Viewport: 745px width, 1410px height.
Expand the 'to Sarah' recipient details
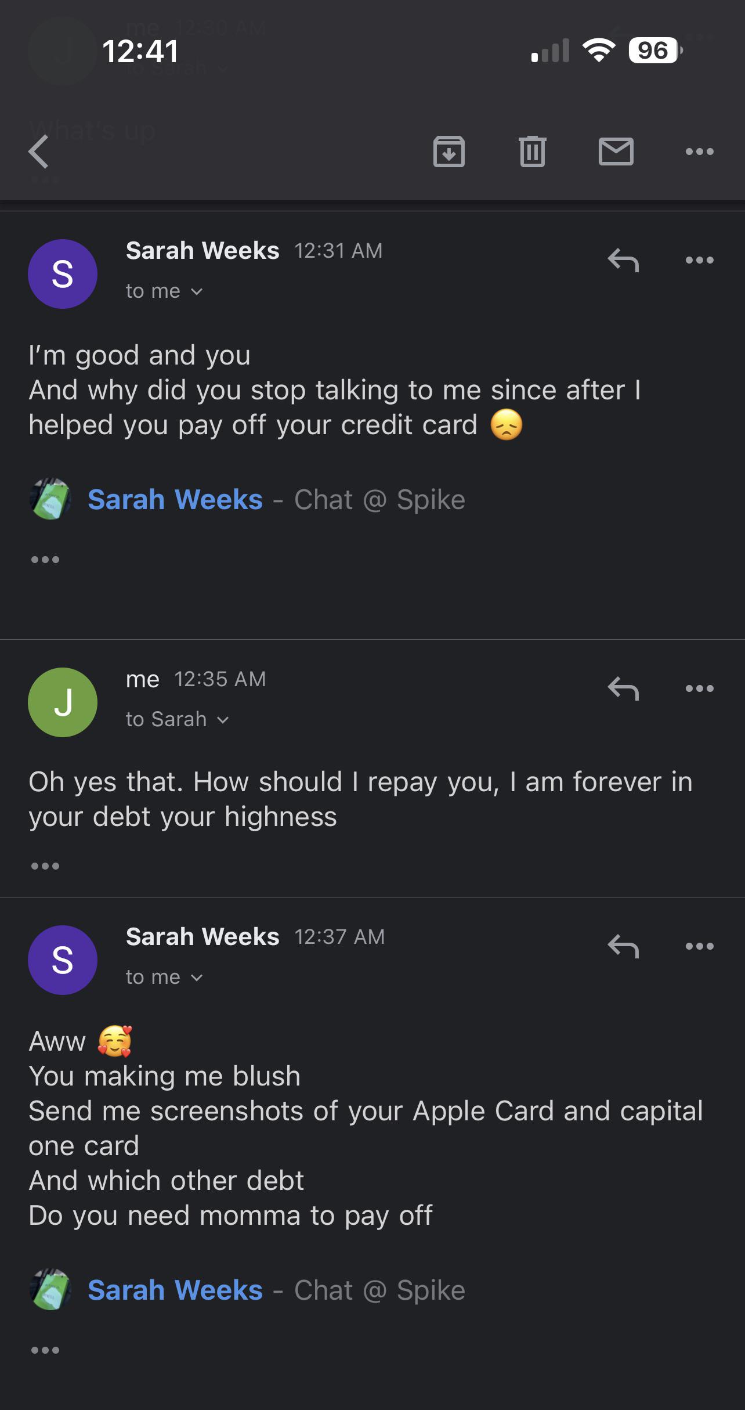click(x=177, y=719)
